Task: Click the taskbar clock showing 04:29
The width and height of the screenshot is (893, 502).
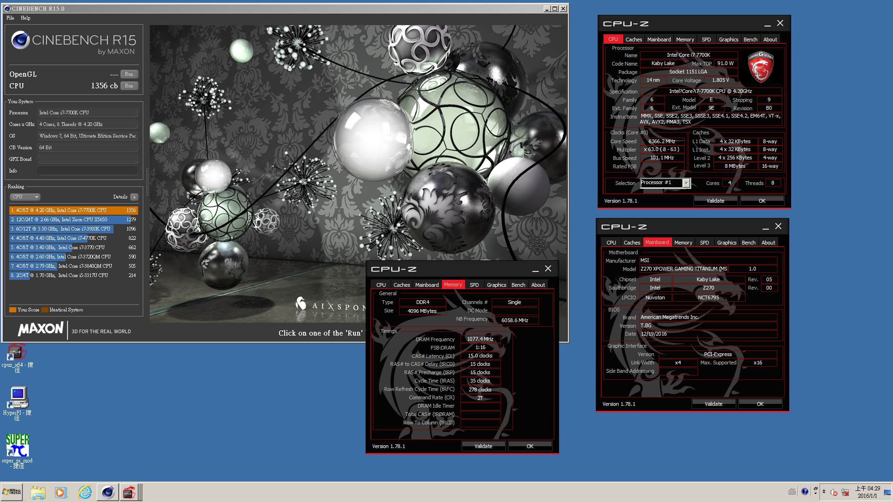Action: pyautogui.click(x=867, y=492)
